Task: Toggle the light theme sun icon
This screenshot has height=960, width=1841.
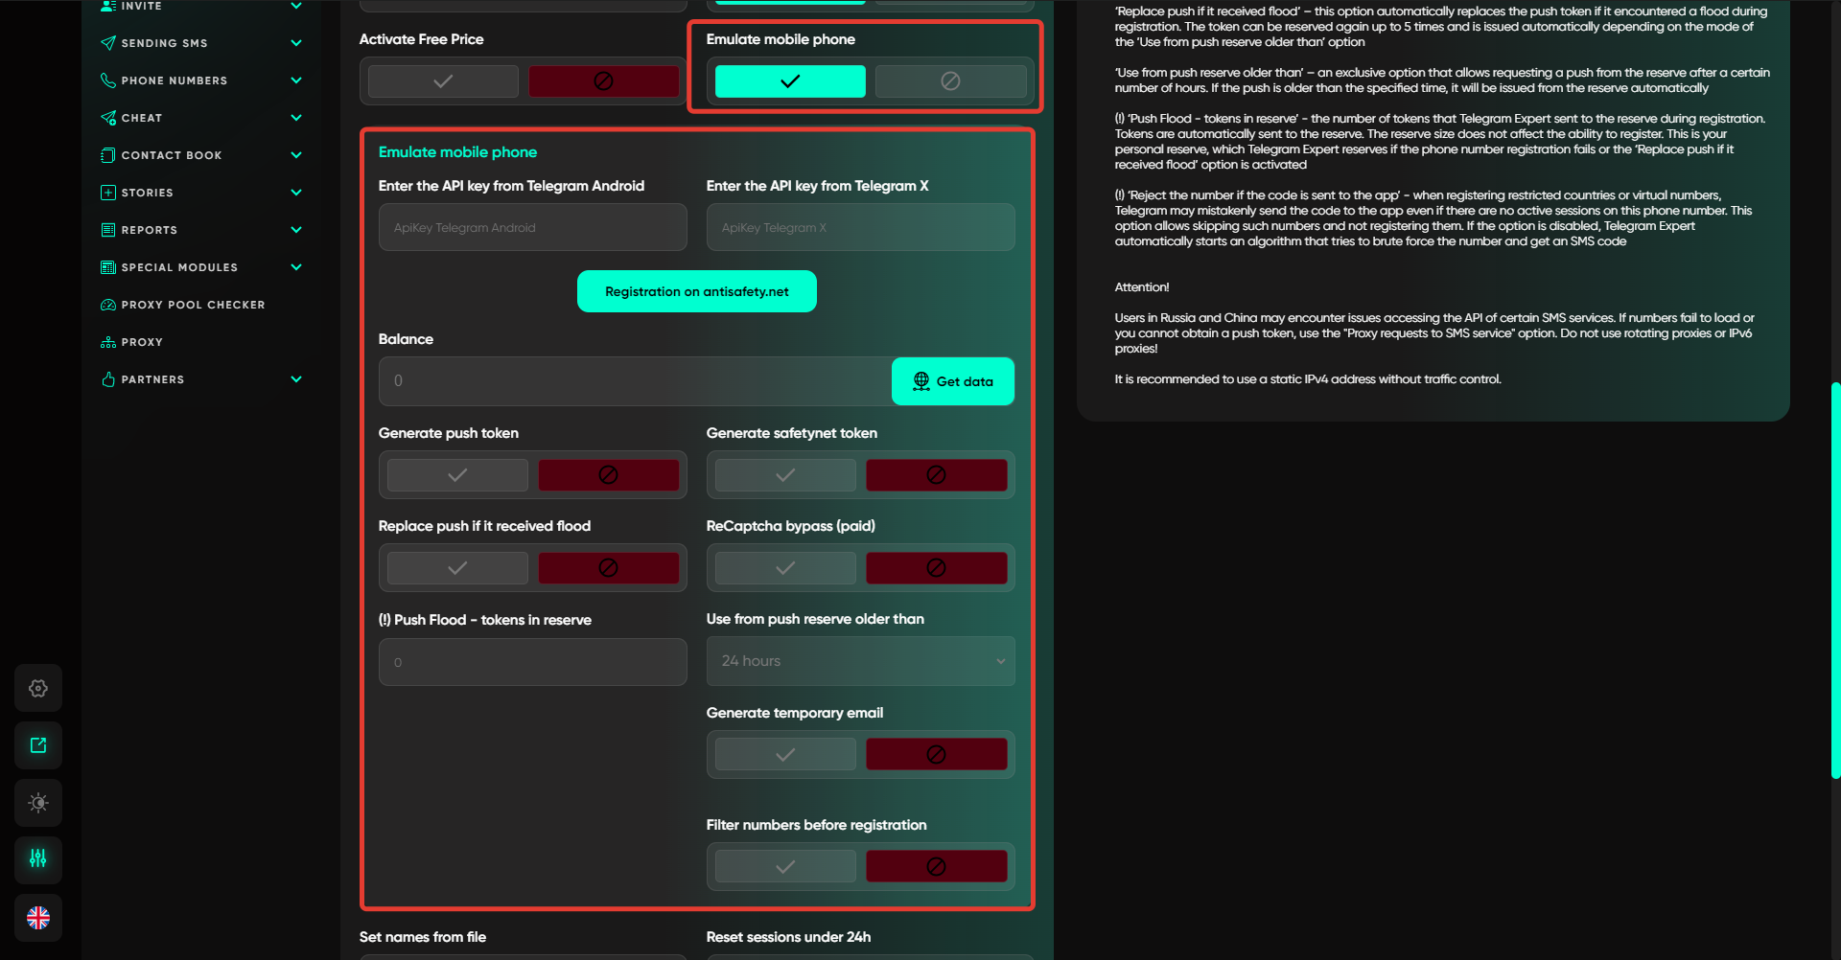Action: coord(38,803)
